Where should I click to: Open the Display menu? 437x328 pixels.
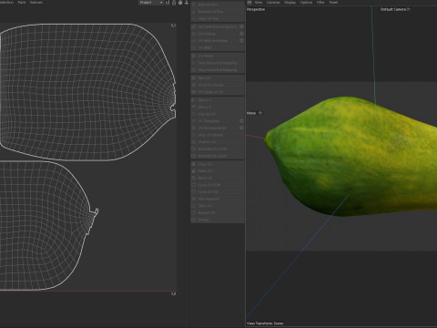pos(290,3)
